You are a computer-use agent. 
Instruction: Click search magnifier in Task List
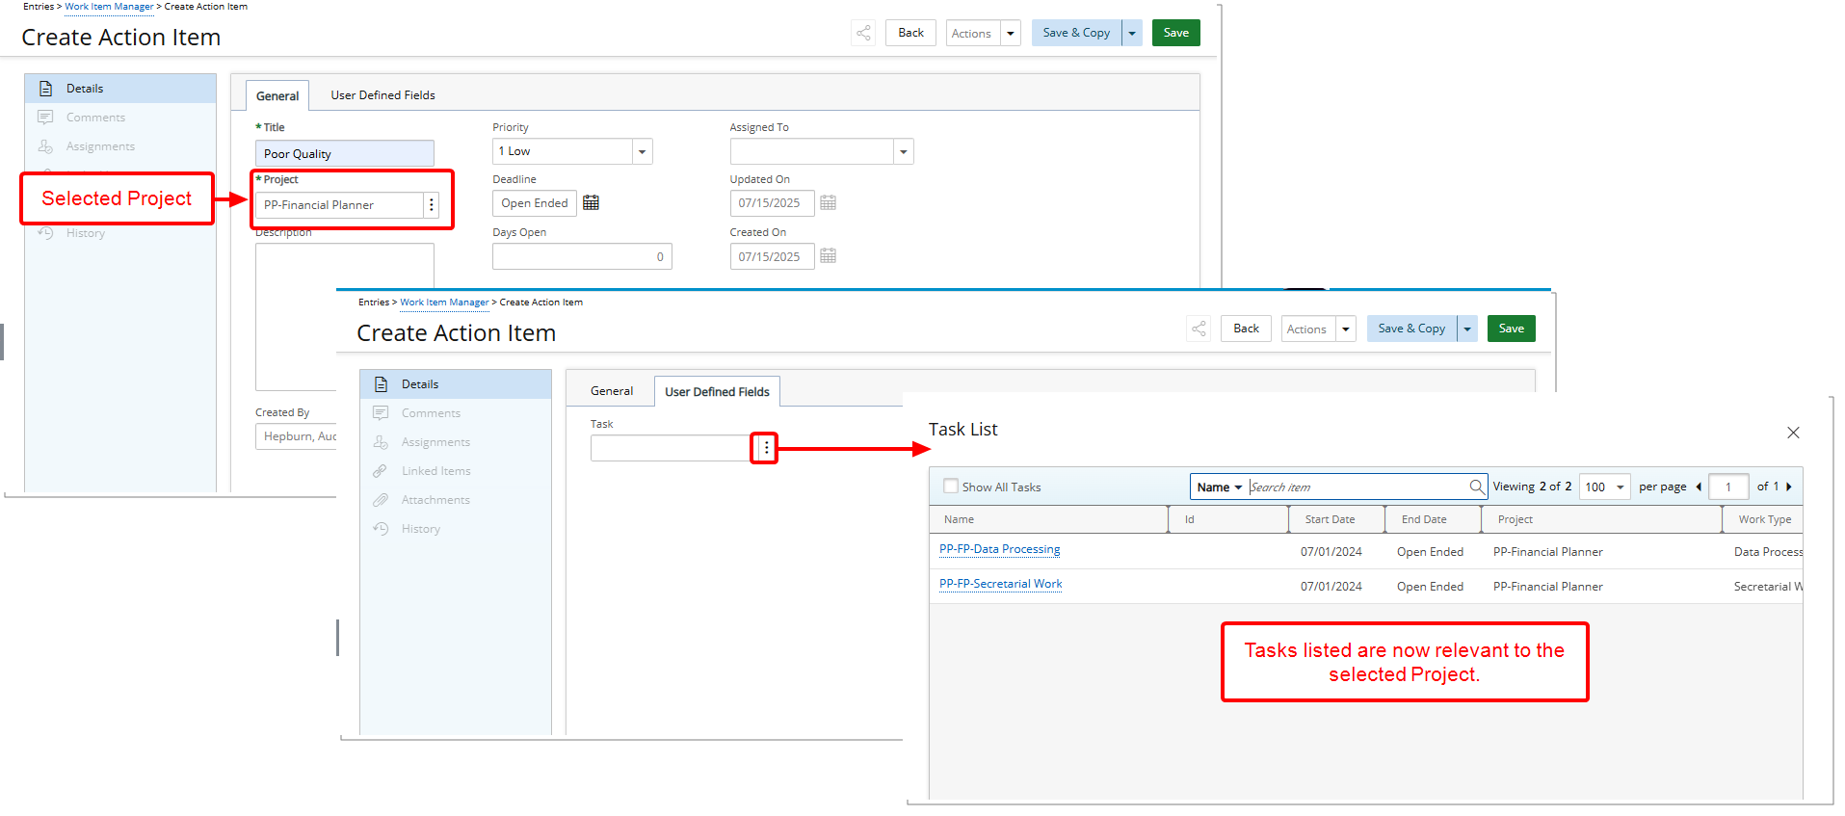[1476, 487]
